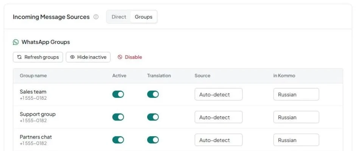Open Source language dropdown for Partners chat
Screen dimensions: 356x151
click(x=218, y=140)
